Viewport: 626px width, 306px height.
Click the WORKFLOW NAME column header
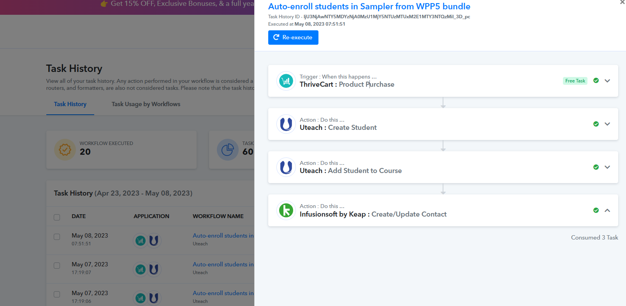click(x=218, y=216)
